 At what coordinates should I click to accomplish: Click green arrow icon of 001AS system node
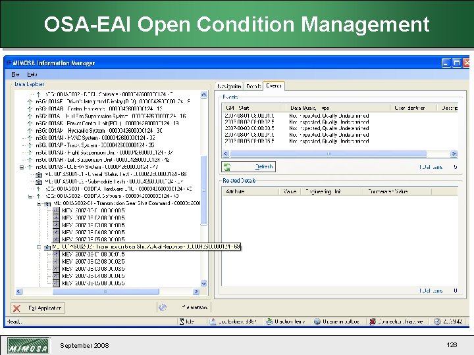point(30,167)
